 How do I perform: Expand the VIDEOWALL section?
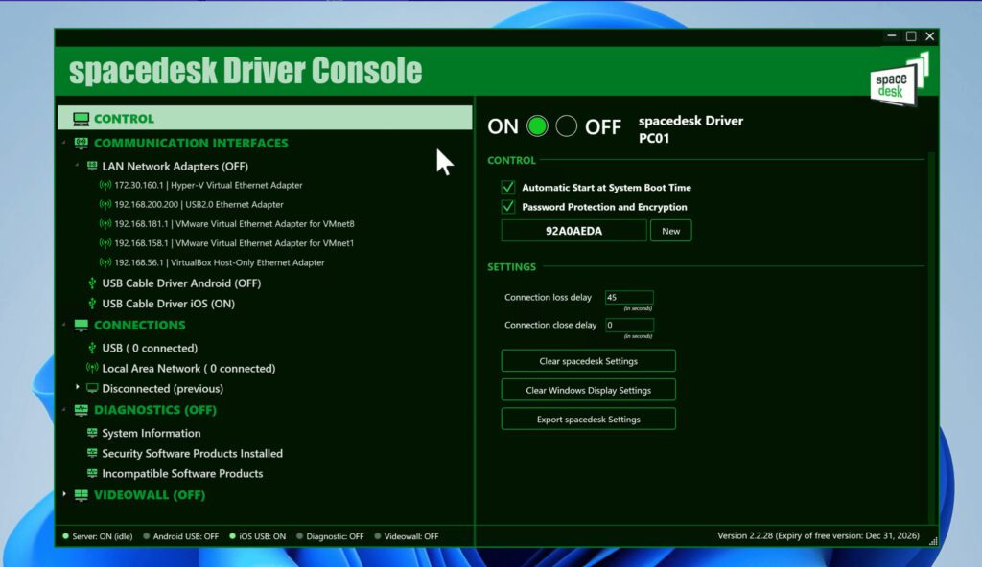pos(64,494)
